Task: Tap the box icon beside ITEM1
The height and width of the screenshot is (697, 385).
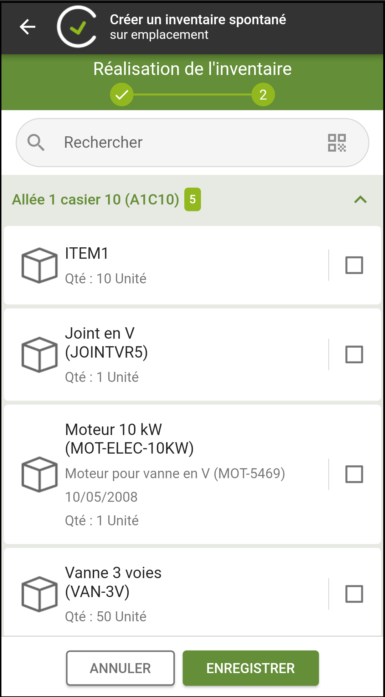Action: [x=40, y=265]
